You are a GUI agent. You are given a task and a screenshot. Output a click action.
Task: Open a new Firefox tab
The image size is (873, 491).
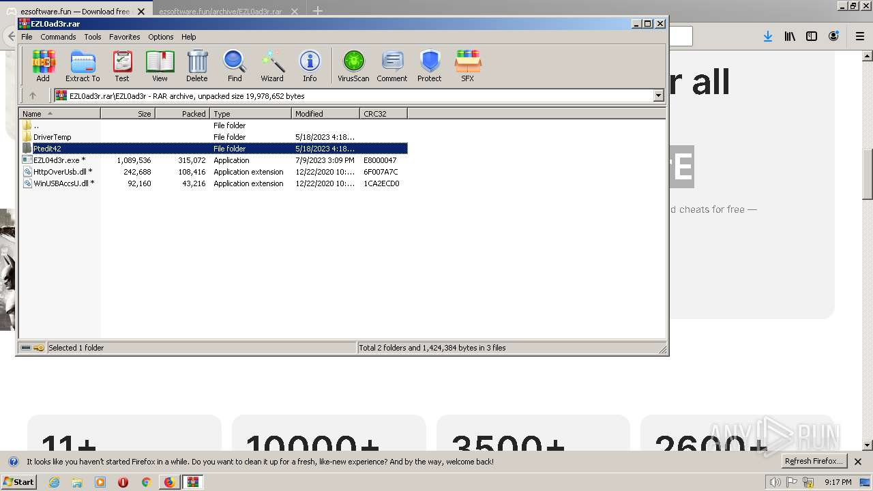(318, 11)
